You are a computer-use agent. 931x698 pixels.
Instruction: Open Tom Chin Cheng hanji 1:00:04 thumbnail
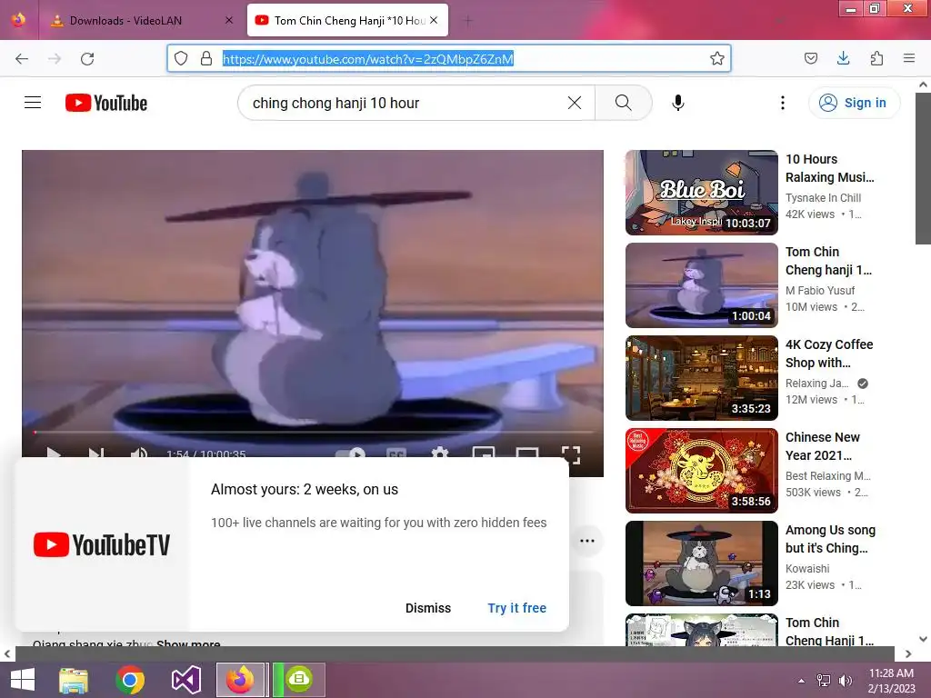click(x=701, y=284)
